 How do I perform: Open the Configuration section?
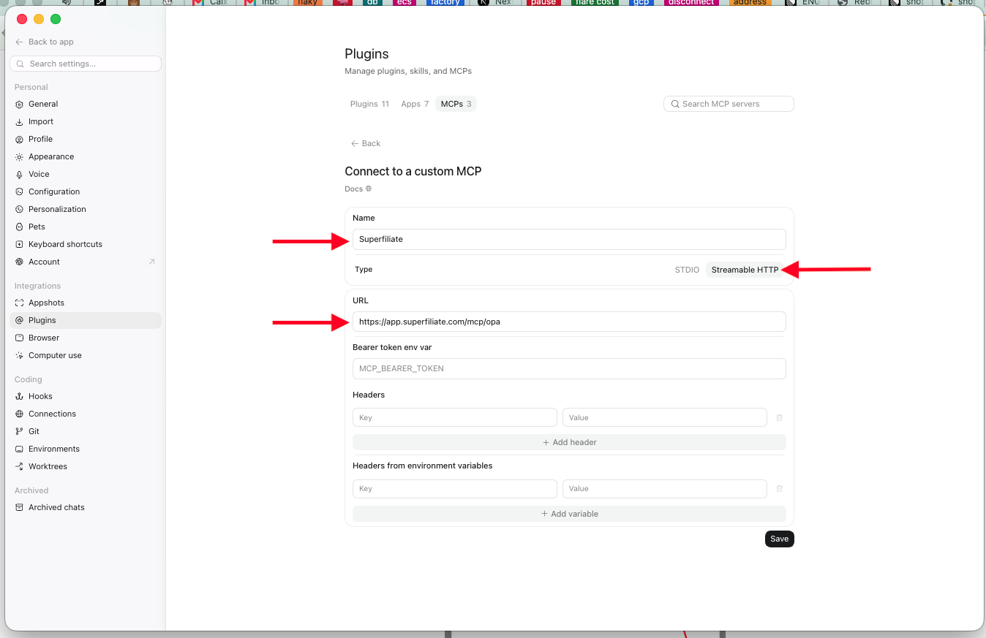86,191
